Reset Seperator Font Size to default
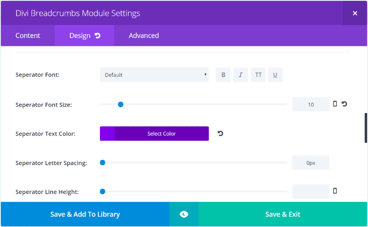 (x=344, y=104)
